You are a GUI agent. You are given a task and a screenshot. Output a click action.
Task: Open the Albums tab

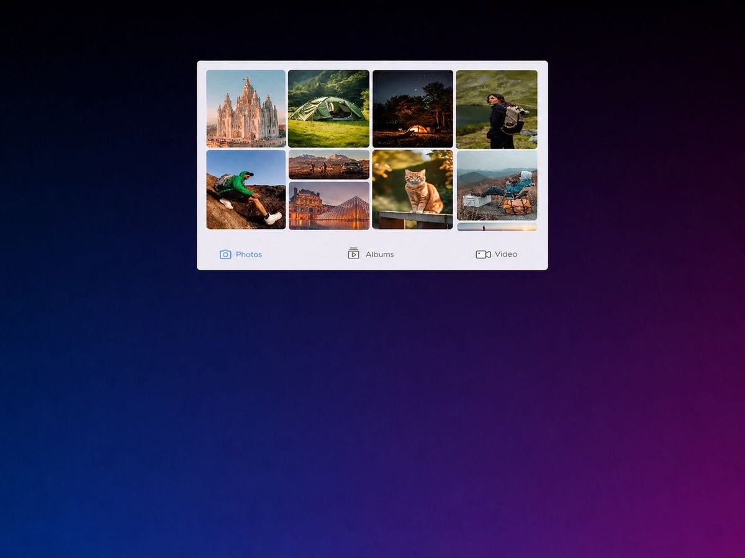click(371, 254)
